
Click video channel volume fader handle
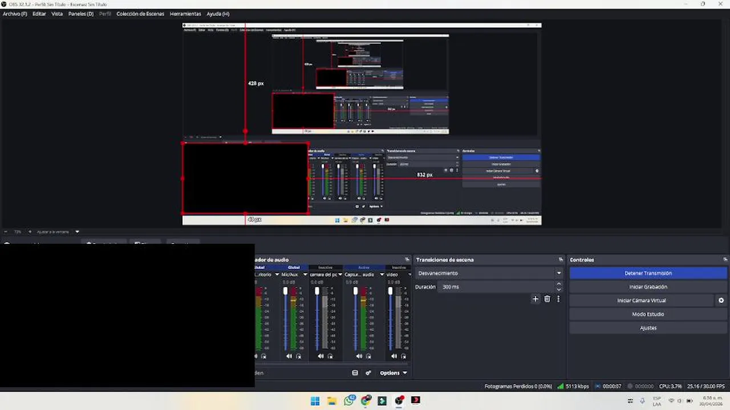(x=390, y=291)
